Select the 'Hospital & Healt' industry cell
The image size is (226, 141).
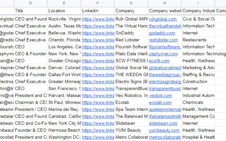click(x=198, y=137)
